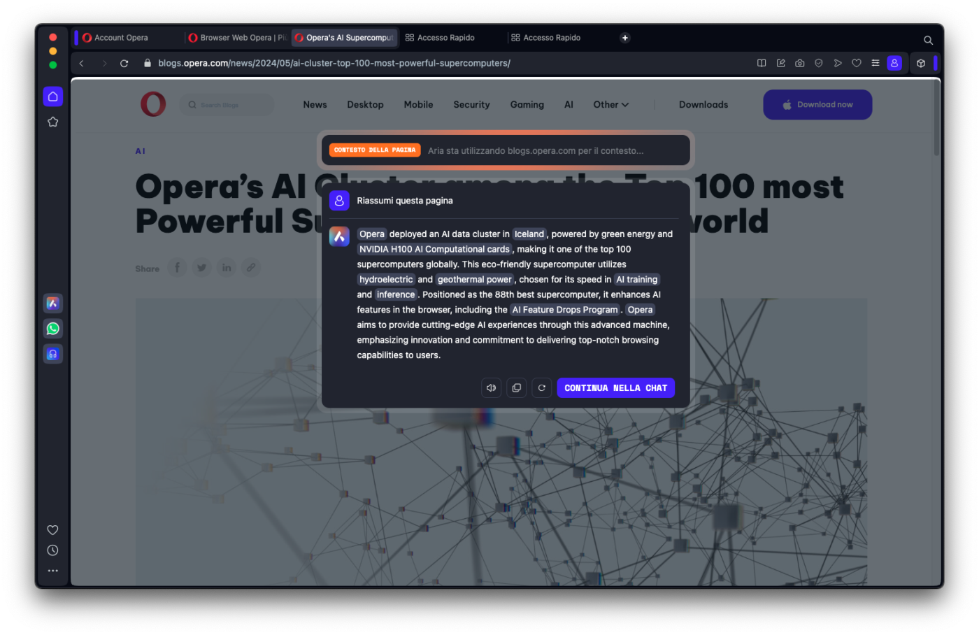The width and height of the screenshot is (979, 635).
Task: Click the AI Feature Drops Program keyword
Action: coord(565,310)
